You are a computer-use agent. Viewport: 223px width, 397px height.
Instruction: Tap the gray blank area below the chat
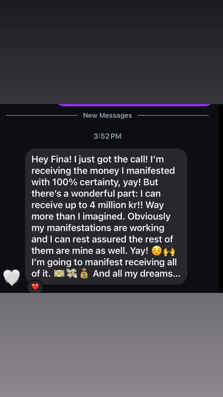[x=111, y=344]
